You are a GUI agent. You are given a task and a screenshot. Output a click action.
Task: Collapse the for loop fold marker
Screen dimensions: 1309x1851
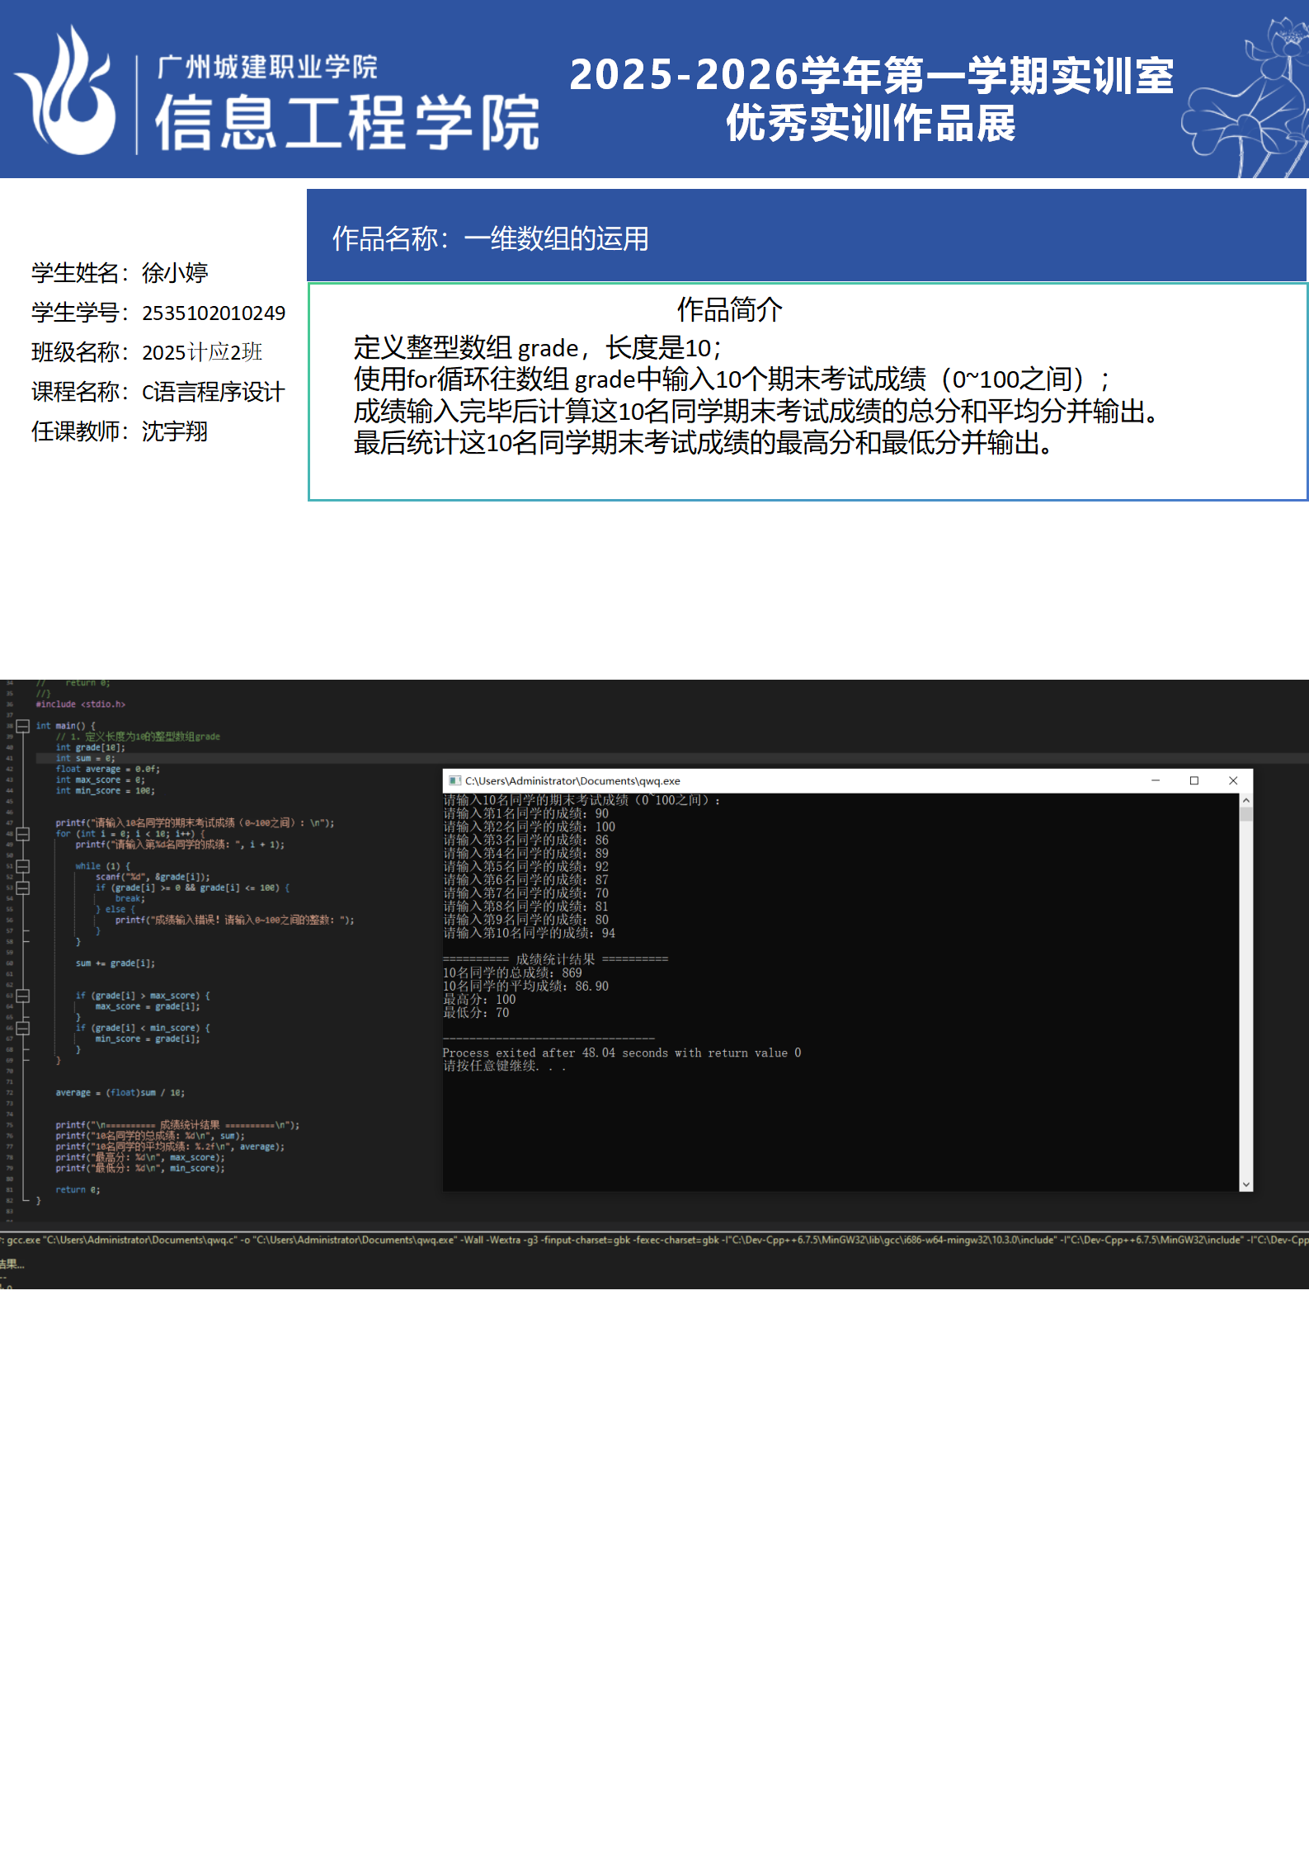click(23, 834)
